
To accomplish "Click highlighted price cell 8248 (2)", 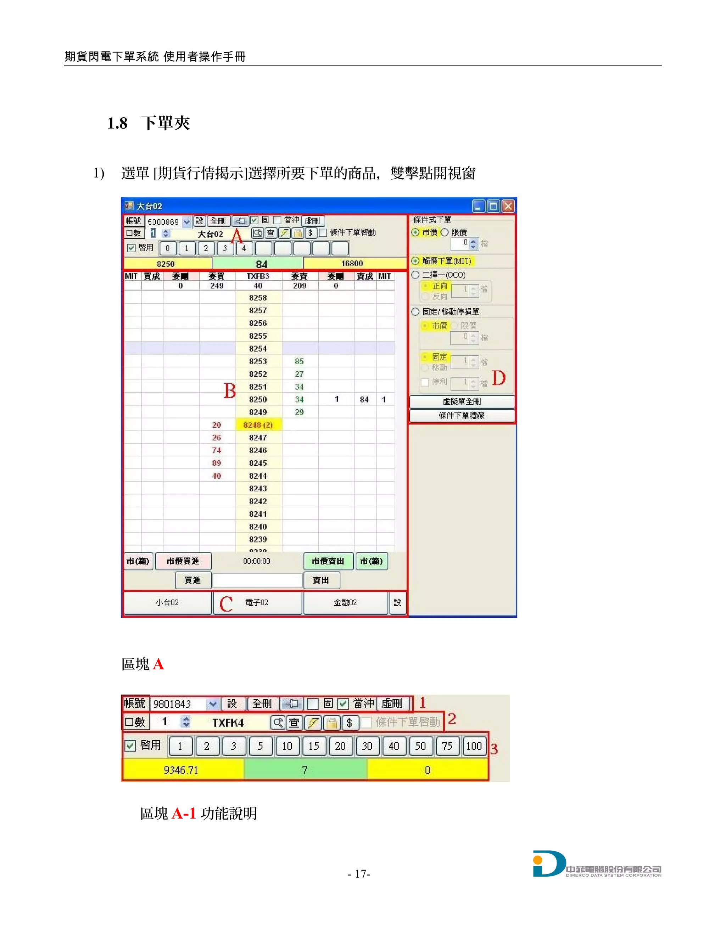I will [x=258, y=425].
